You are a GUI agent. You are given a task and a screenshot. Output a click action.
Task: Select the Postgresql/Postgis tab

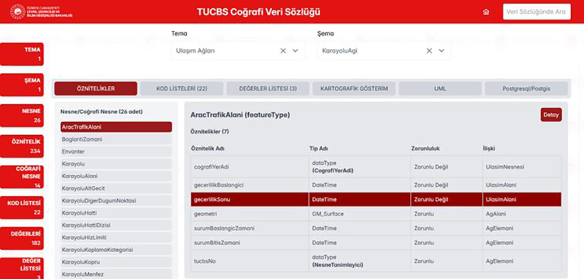click(x=526, y=89)
